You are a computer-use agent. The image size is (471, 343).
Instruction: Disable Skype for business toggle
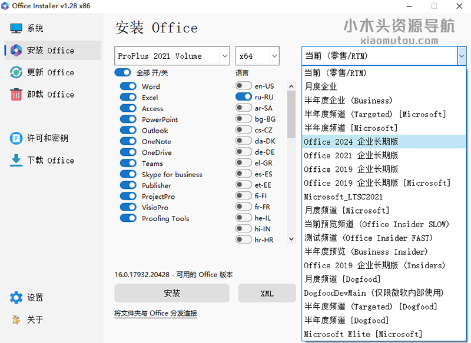pos(128,174)
